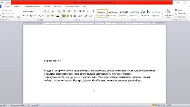
Task: Open the Paragraph dialog launcher
Action: coord(94,20)
